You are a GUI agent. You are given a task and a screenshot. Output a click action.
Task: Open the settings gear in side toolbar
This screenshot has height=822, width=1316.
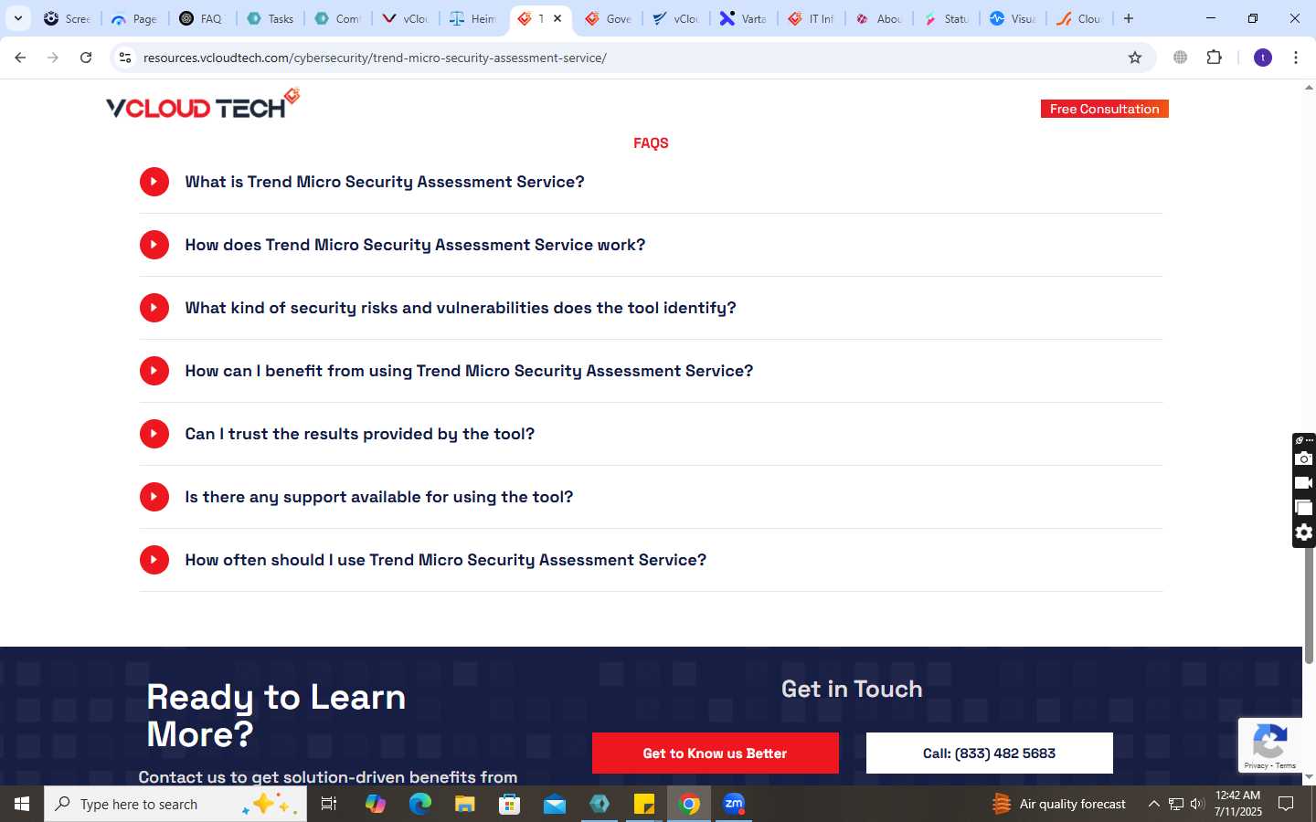coord(1304,532)
